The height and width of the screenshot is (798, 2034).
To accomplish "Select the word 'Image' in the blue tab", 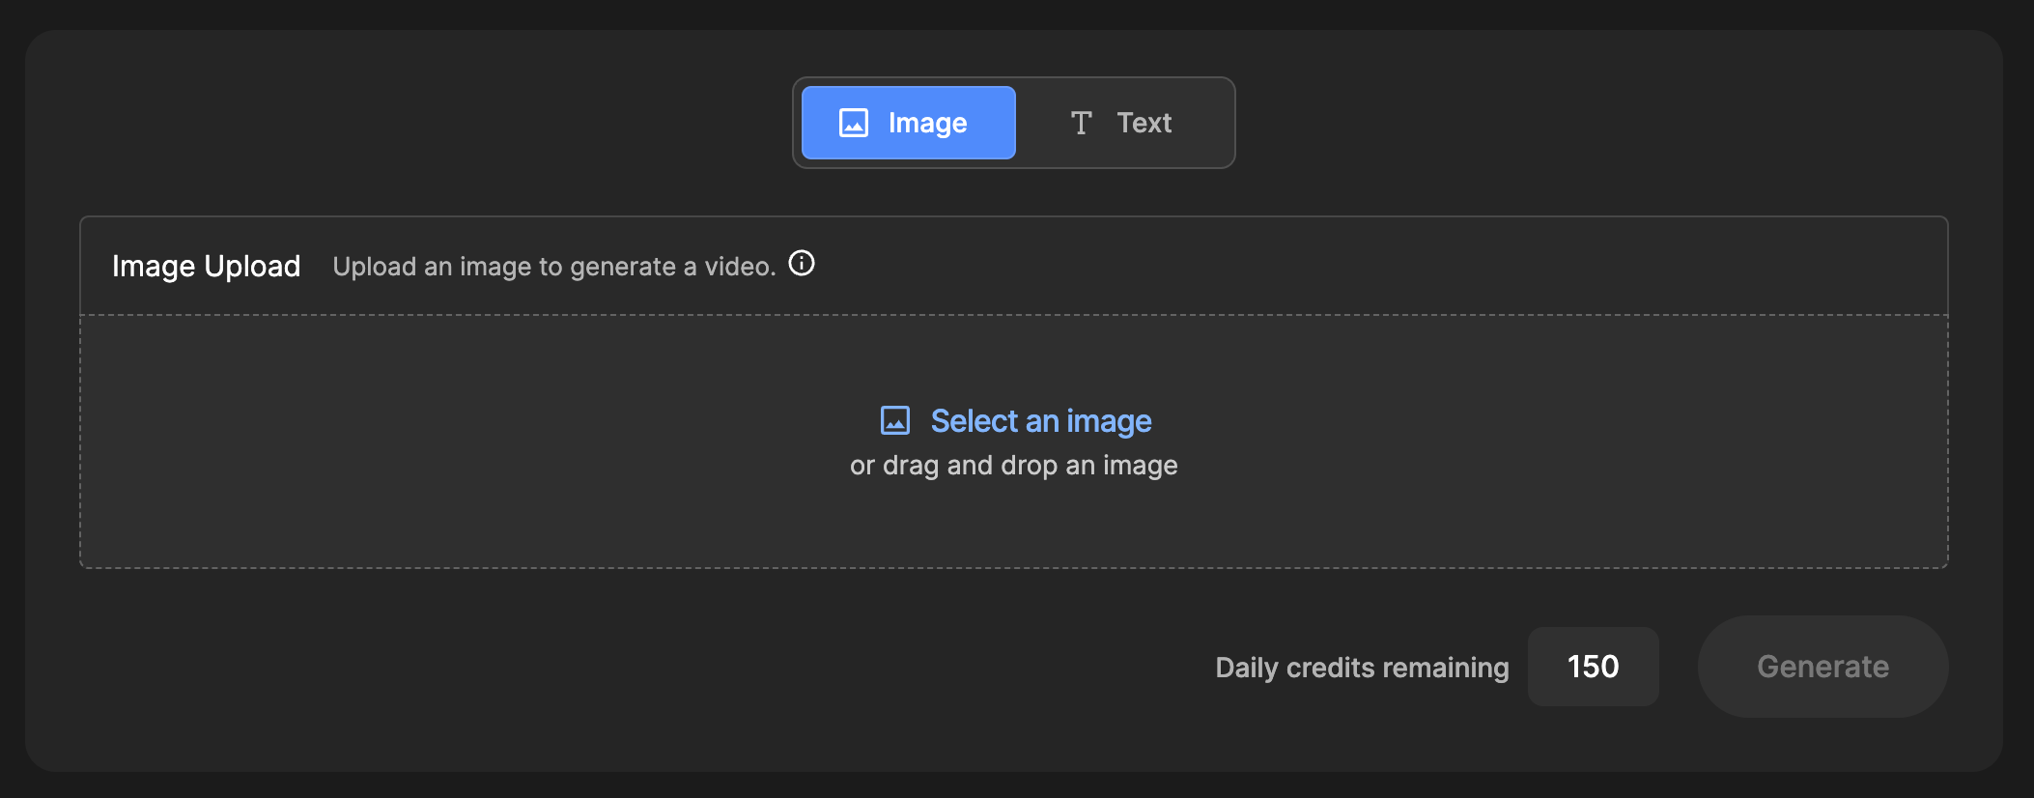I will pyautogui.click(x=927, y=123).
